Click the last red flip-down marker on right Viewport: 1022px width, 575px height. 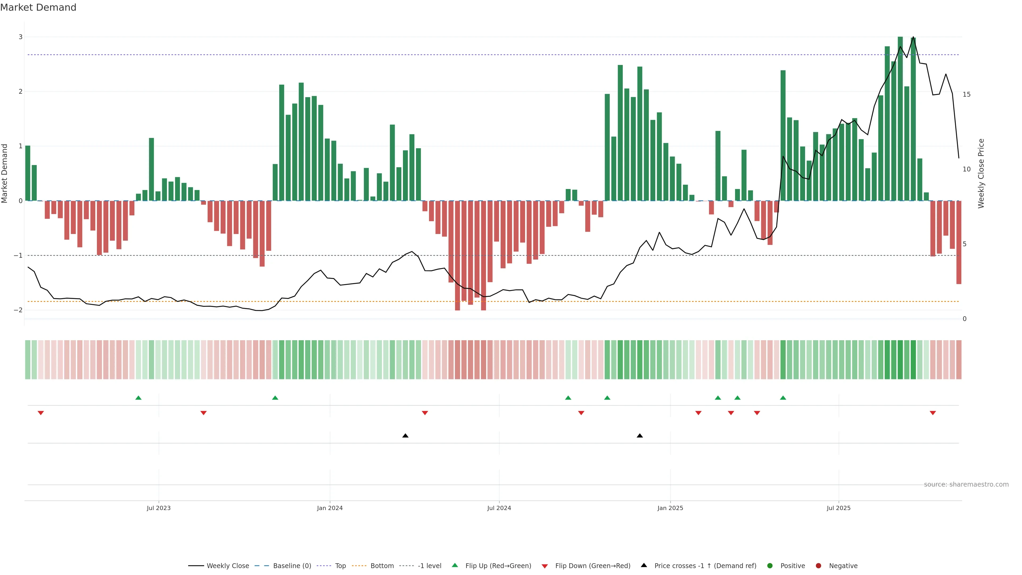pyautogui.click(x=933, y=413)
